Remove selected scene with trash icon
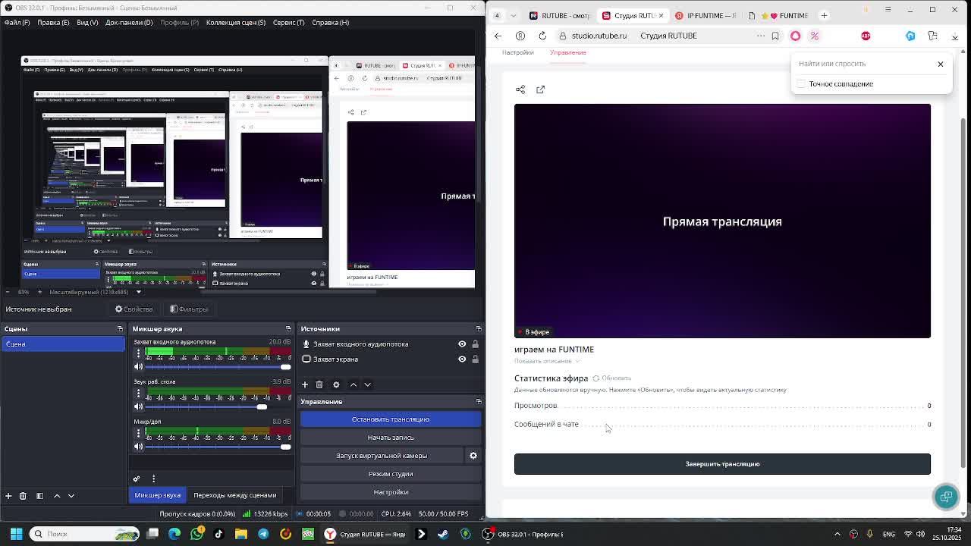The width and height of the screenshot is (971, 546). point(23,495)
